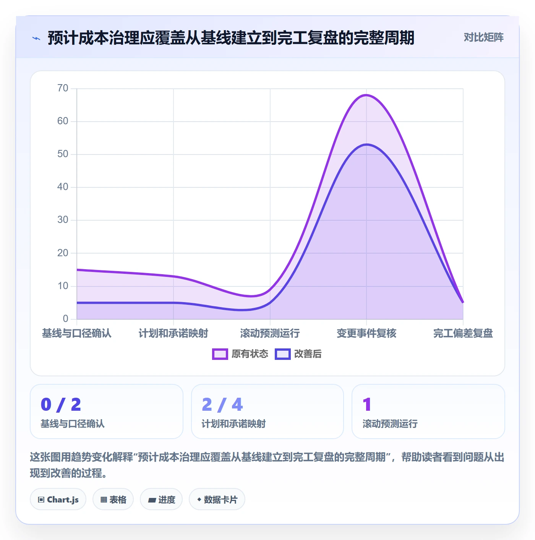Click the 基线与口径确认 x-axis label
Viewport: 535px width, 540px height.
(77, 333)
